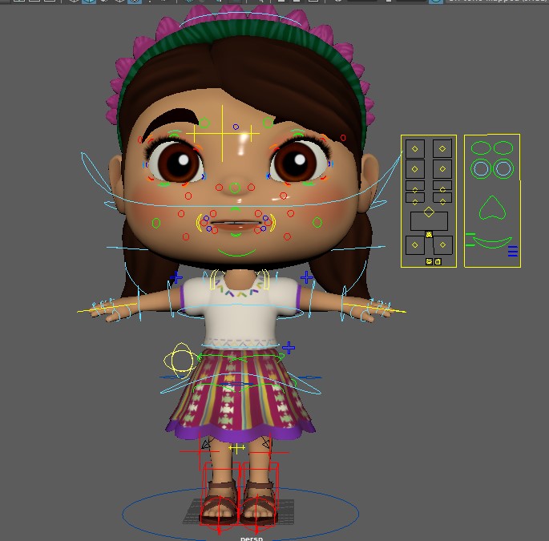The image size is (549, 541).
Task: Click the blue plus control at the waist
Action: (x=289, y=348)
